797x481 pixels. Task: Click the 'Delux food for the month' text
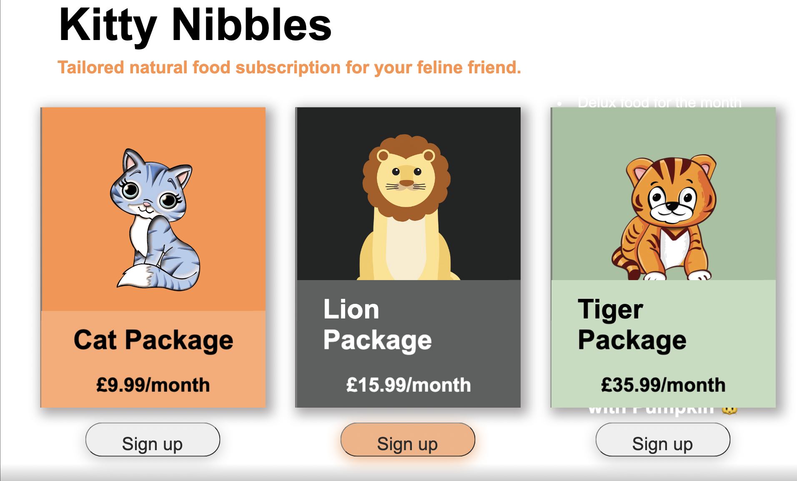(659, 103)
